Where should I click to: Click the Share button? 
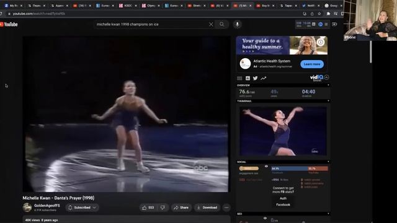pyautogui.click(x=181, y=208)
